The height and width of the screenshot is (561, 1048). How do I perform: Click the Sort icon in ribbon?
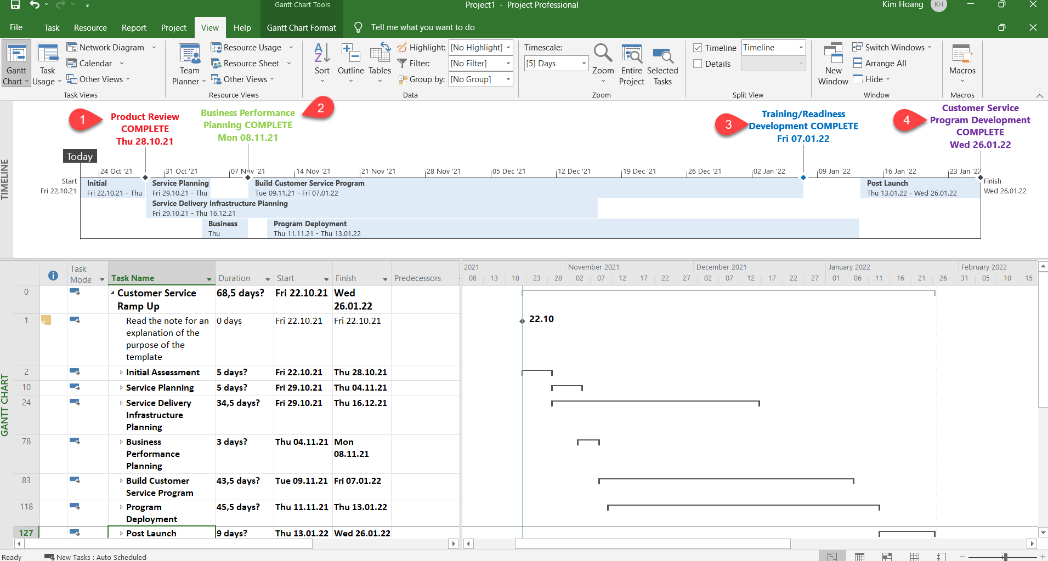pyautogui.click(x=322, y=55)
